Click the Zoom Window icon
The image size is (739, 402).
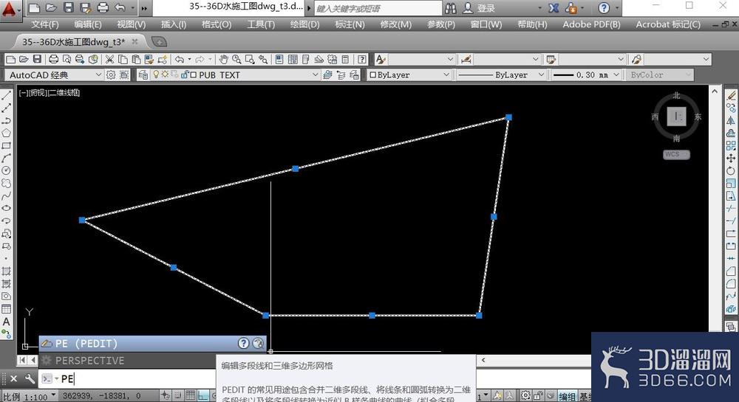pos(250,59)
